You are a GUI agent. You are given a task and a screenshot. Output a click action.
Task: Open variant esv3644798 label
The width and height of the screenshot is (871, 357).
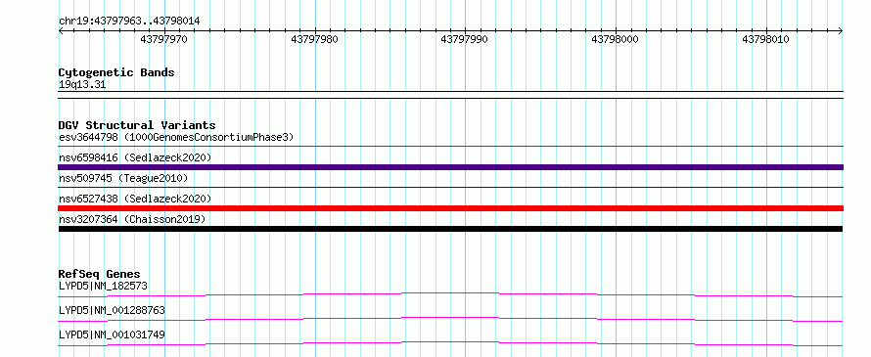pyautogui.click(x=176, y=137)
